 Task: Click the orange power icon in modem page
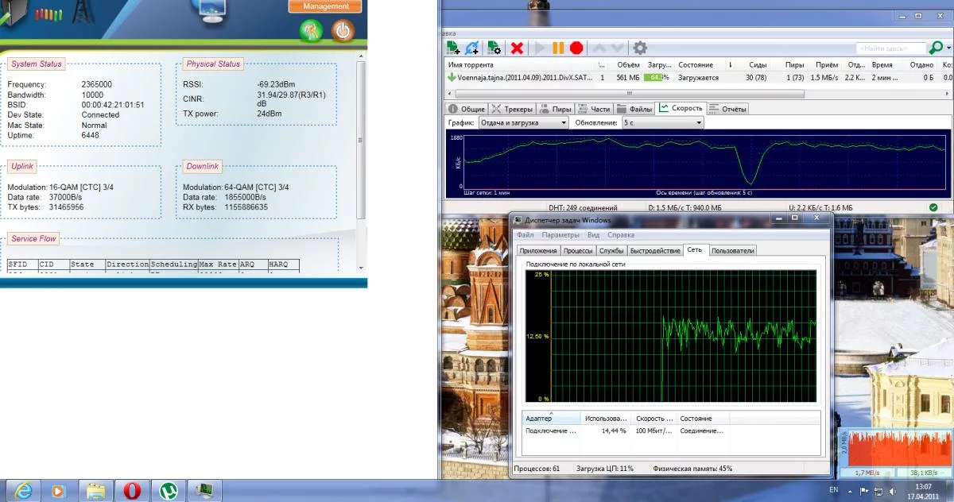pyautogui.click(x=343, y=31)
